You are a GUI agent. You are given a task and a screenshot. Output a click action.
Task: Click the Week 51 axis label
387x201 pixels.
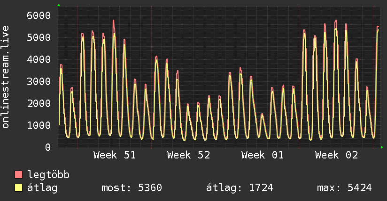[115, 155]
